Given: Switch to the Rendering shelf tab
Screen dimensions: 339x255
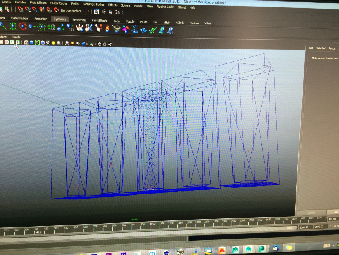Looking at the screenshot, I should click(79, 20).
